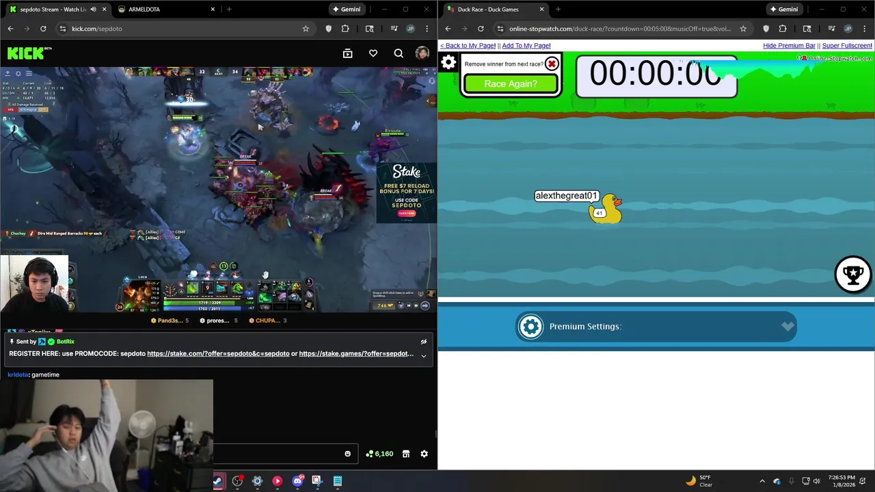Open Chrome menu in Duck Race window
Image resolution: width=875 pixels, height=492 pixels.
point(865,29)
